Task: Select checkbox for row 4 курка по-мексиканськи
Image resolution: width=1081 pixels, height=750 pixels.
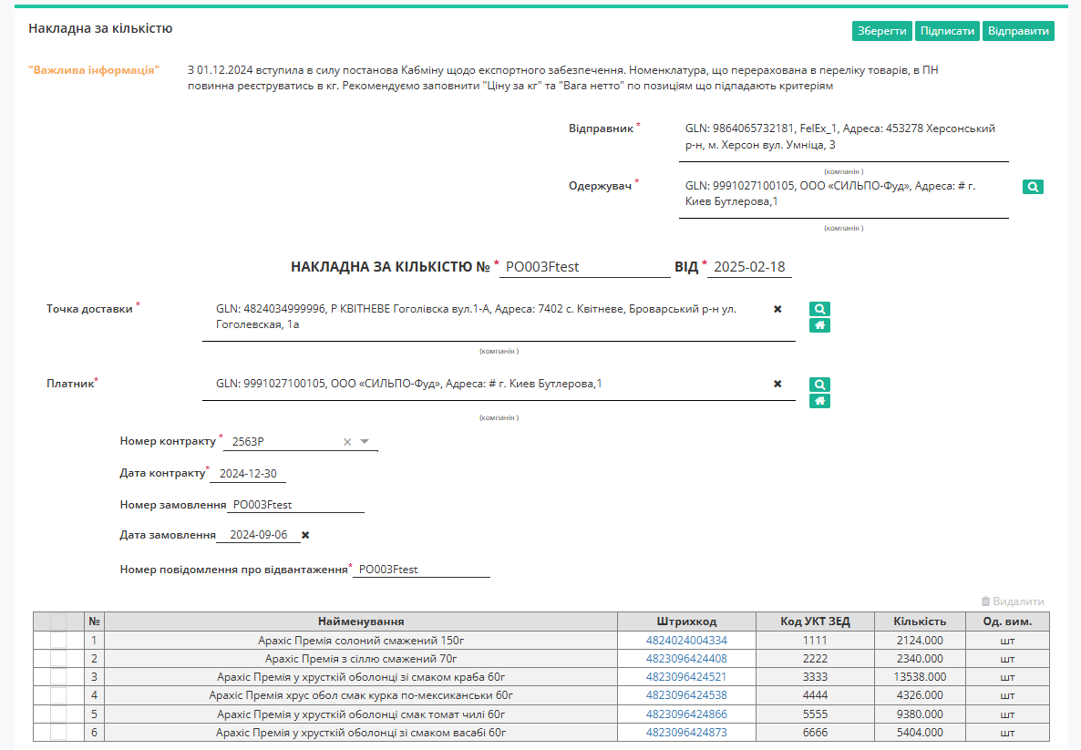Action: coord(58,694)
